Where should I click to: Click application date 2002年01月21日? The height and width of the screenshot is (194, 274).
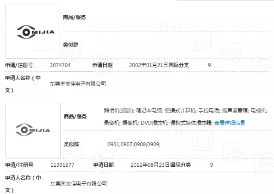click(x=149, y=65)
